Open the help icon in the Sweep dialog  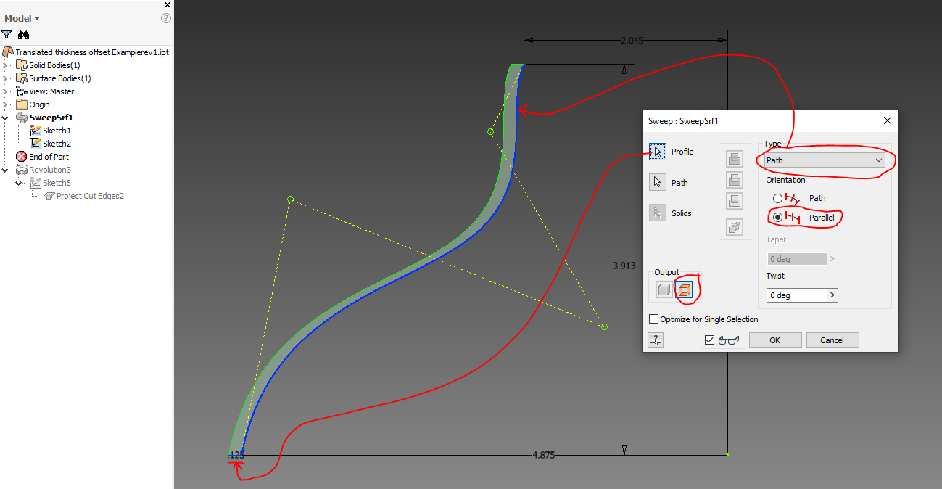(x=656, y=339)
